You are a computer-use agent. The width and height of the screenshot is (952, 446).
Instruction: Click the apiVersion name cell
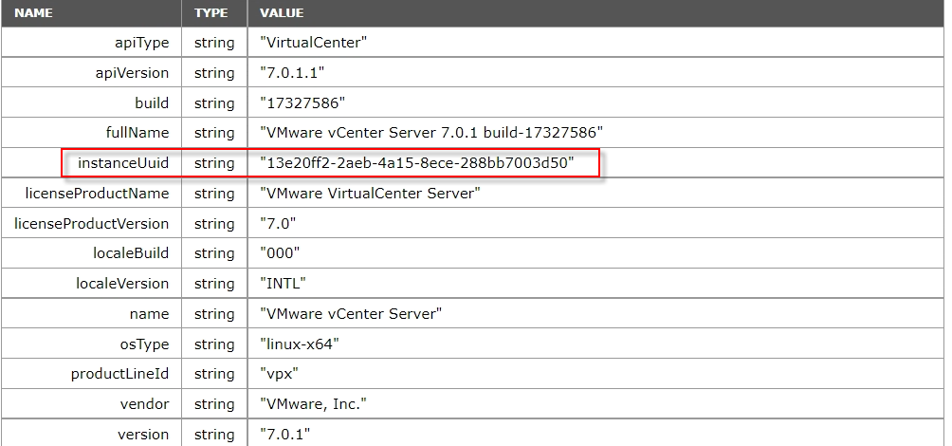[91, 73]
